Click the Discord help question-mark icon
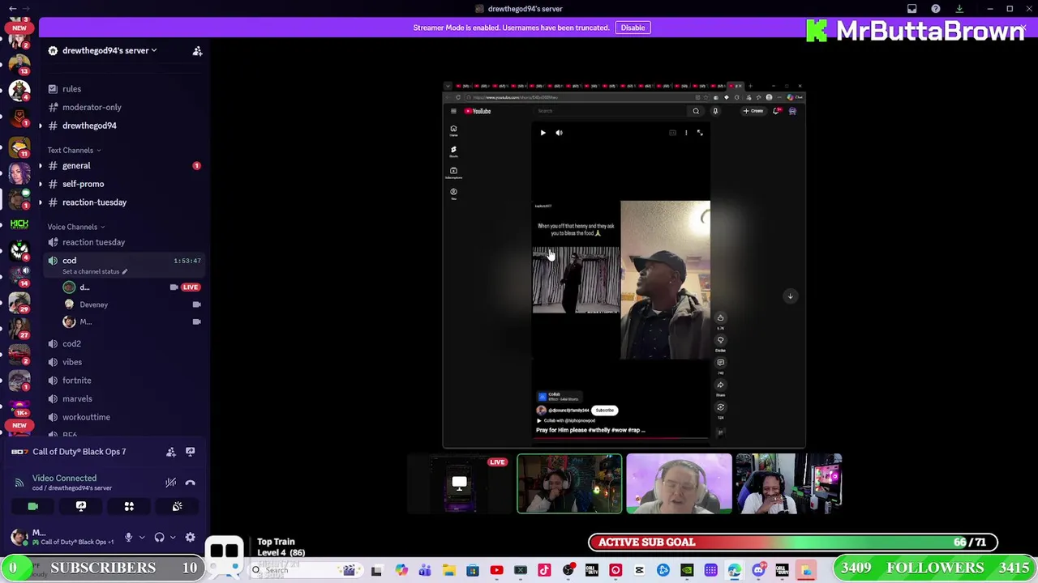The height and width of the screenshot is (583, 1038). point(936,9)
